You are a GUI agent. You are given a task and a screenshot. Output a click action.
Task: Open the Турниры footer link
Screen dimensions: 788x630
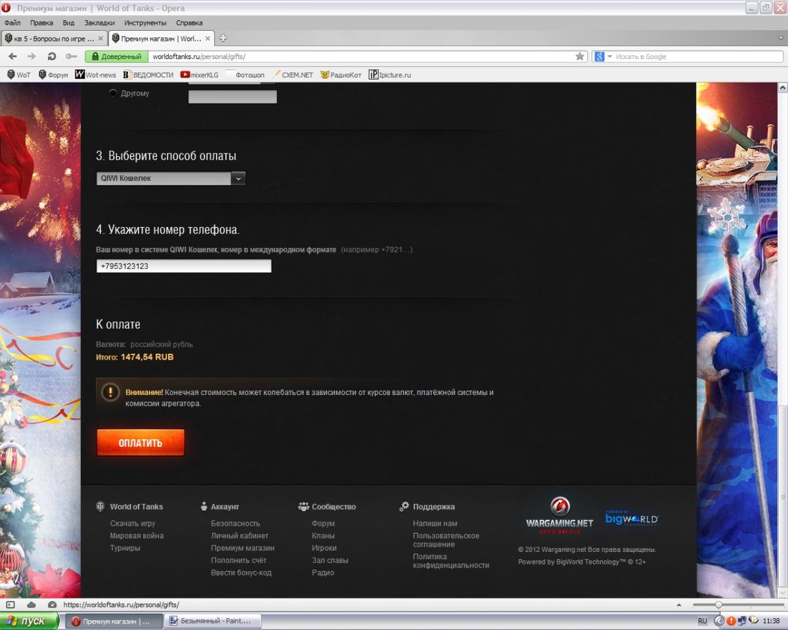(125, 548)
